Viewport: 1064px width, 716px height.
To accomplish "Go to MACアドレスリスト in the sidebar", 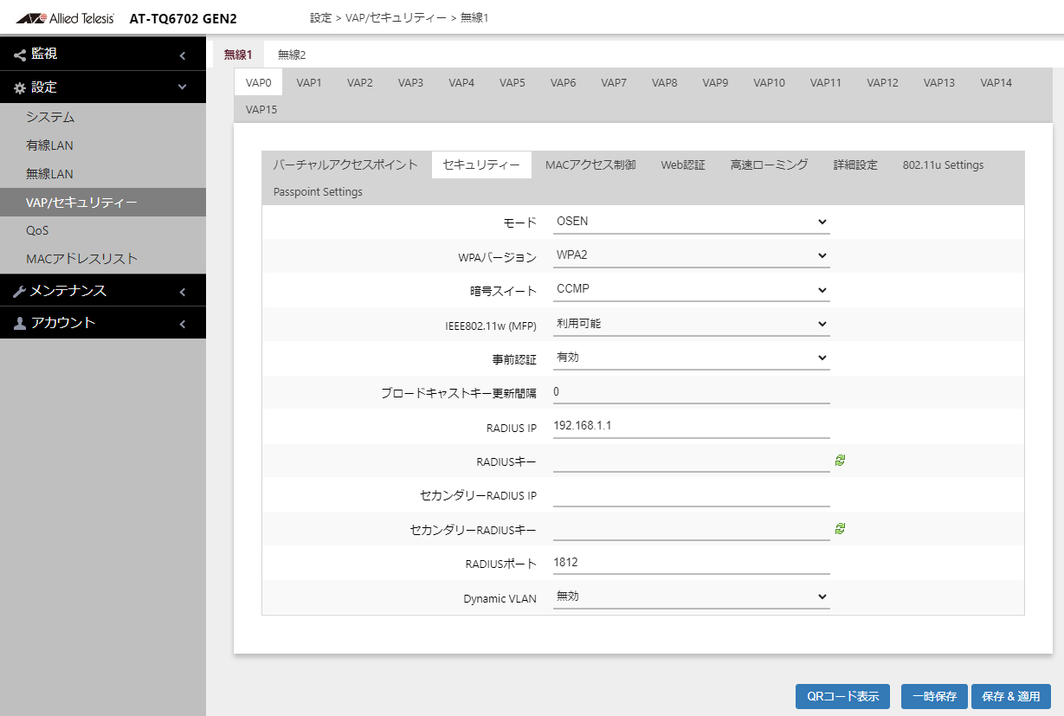I will point(103,259).
